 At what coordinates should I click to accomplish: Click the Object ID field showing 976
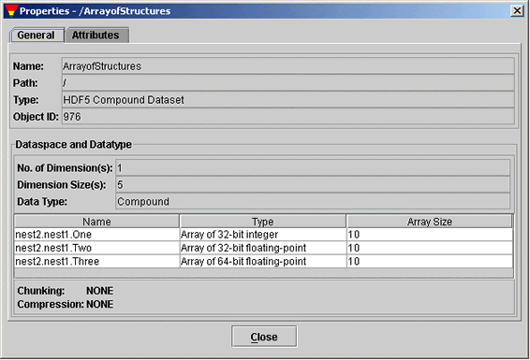288,117
